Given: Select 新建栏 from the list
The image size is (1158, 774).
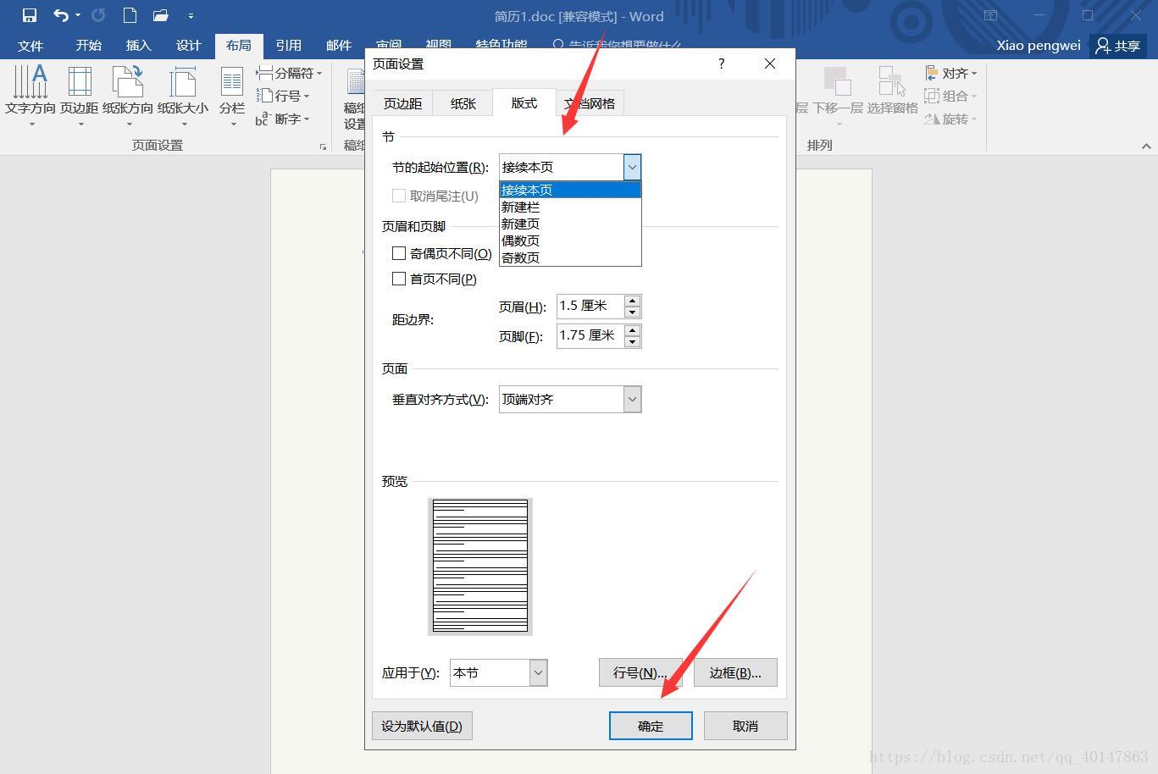Looking at the screenshot, I should (570, 207).
